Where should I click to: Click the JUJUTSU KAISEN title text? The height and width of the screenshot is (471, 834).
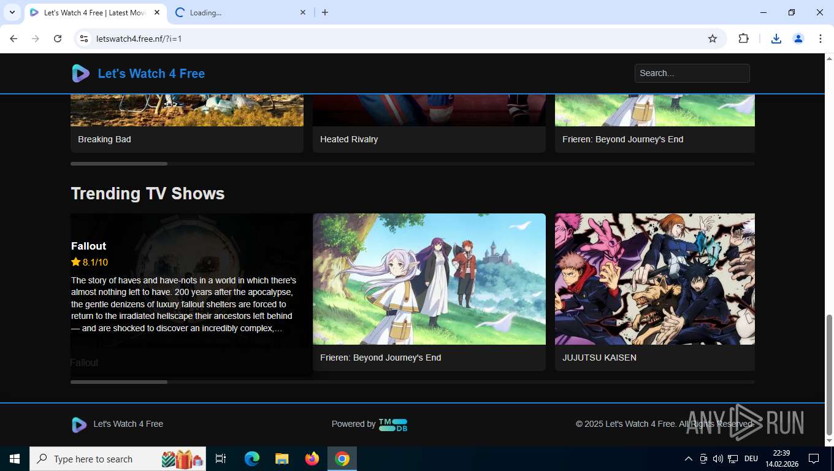click(599, 358)
